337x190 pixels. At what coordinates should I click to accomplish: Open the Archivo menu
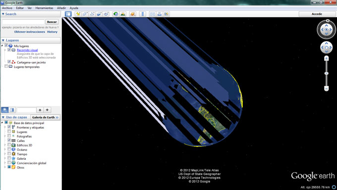pyautogui.click(x=7, y=8)
